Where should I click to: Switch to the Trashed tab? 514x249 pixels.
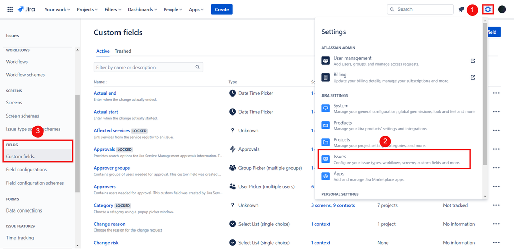coord(123,51)
